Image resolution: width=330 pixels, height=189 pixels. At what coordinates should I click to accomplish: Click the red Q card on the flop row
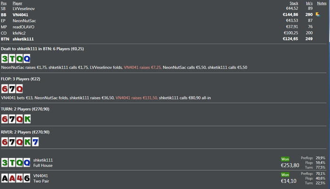pyautogui.click(x=19, y=88)
